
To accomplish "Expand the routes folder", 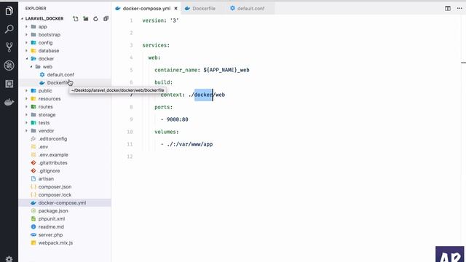I will point(45,107).
